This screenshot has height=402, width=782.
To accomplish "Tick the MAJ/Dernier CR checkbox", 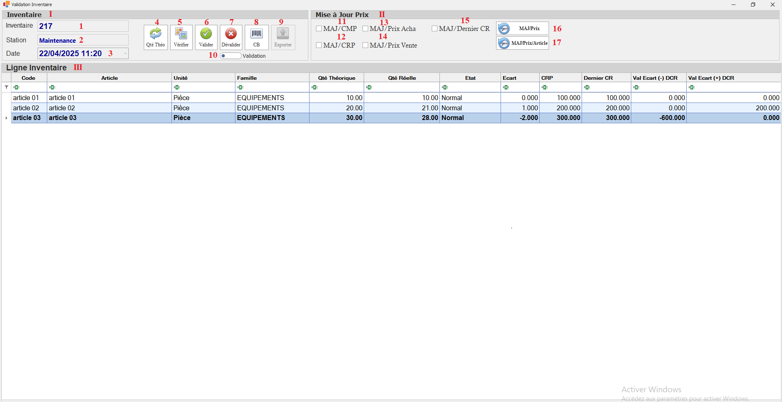I will click(x=435, y=28).
